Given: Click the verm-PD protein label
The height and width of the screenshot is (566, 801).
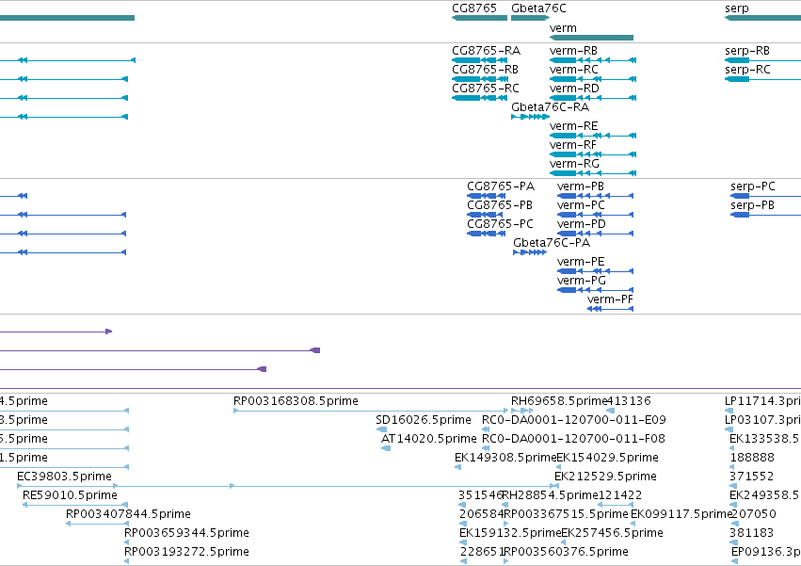Looking at the screenshot, I should click(x=582, y=224).
